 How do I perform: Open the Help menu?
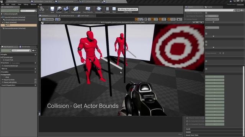[x=40, y=4]
